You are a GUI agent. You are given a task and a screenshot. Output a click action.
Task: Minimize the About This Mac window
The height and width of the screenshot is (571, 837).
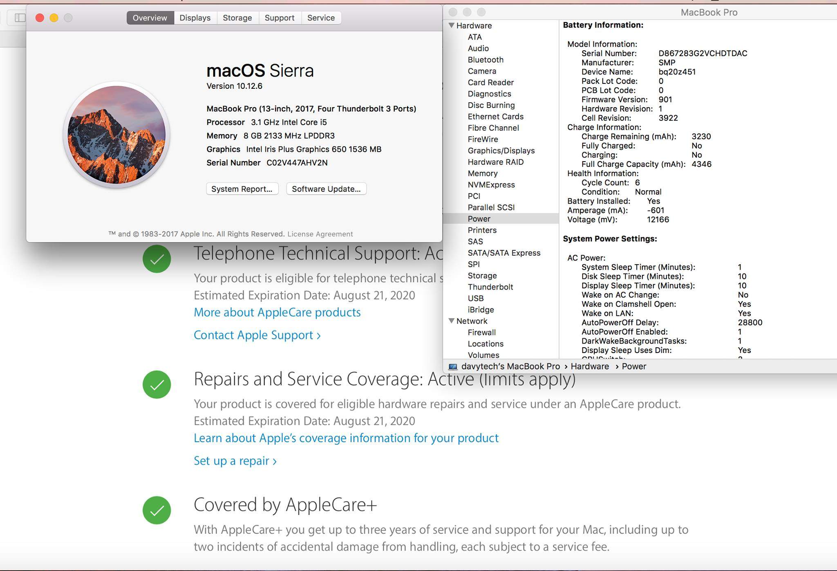point(54,18)
